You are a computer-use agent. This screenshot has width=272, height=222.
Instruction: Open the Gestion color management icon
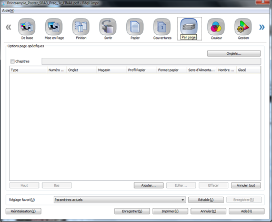point(243,27)
